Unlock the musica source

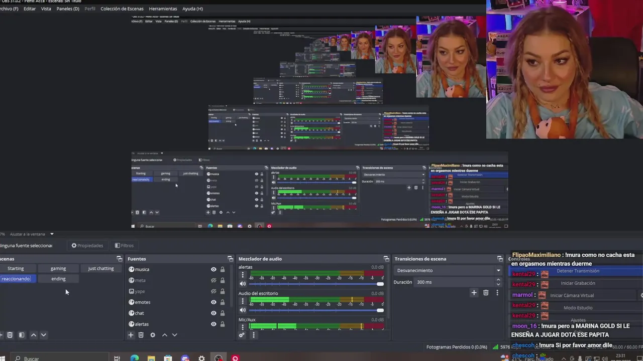tap(223, 269)
